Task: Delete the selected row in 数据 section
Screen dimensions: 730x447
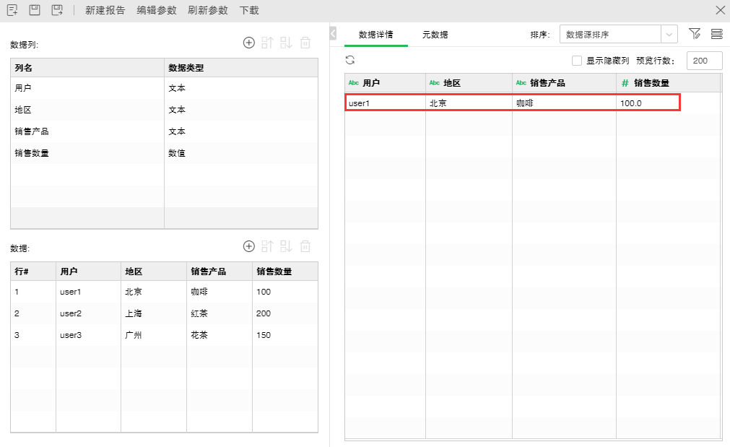Action: (x=305, y=247)
